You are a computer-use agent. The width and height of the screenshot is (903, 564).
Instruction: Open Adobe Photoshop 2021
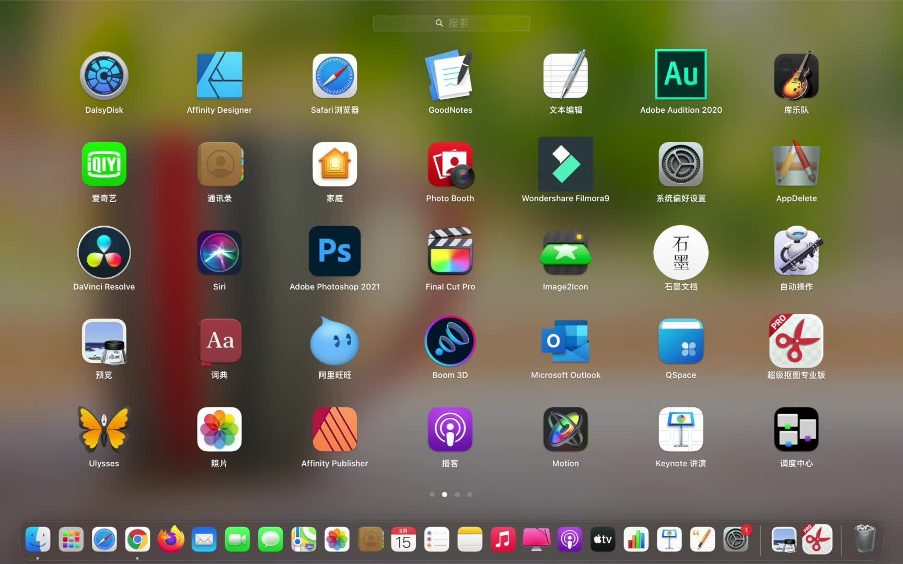(335, 251)
